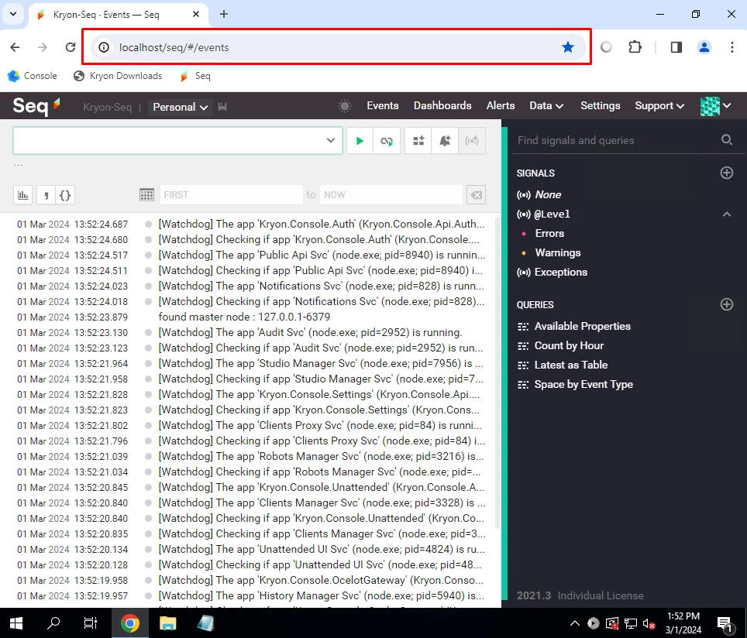Create signal from filter icon
Screen dimensions: 747x638
point(472,140)
